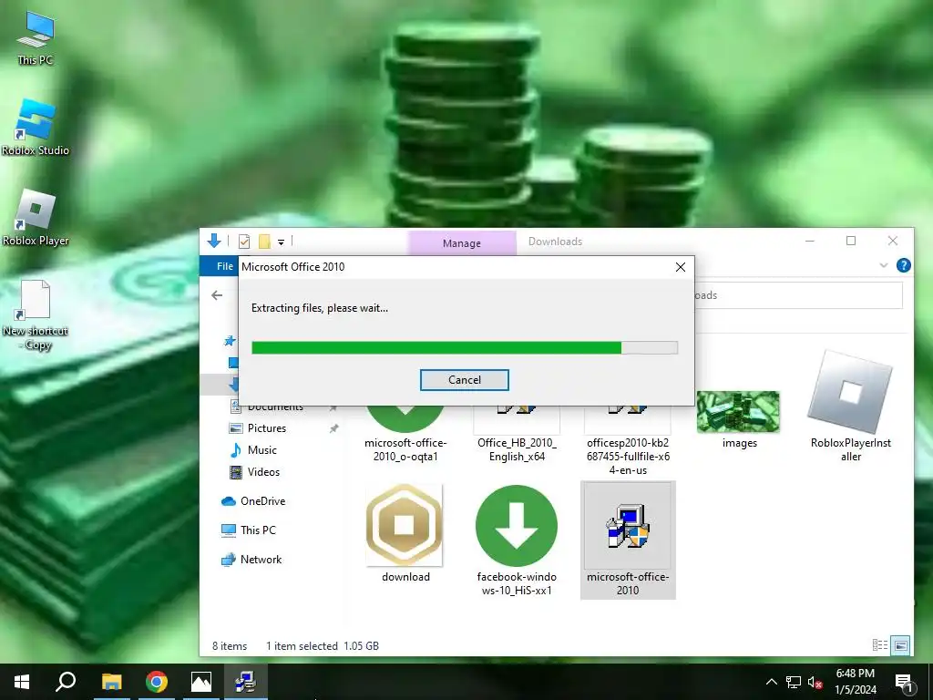The image size is (933, 700).
Task: Select Videos in the navigation pane
Action: pyautogui.click(x=263, y=472)
